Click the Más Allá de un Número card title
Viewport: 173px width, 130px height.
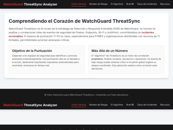click(x=110, y=51)
